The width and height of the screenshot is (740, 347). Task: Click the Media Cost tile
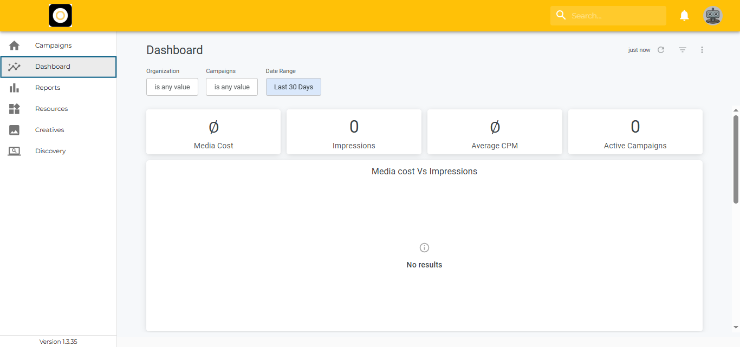tap(213, 132)
